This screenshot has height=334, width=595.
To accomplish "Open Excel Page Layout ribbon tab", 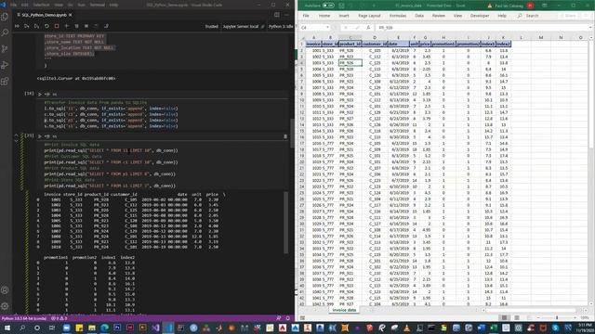I will (x=369, y=16).
